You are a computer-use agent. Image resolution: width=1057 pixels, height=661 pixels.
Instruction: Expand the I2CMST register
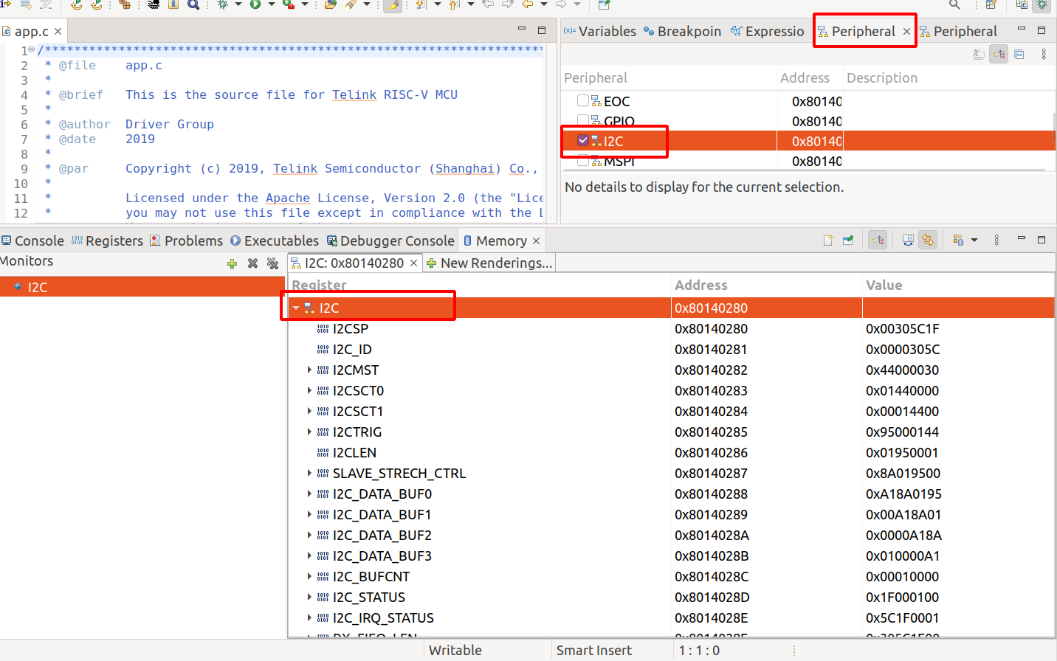[x=309, y=370]
